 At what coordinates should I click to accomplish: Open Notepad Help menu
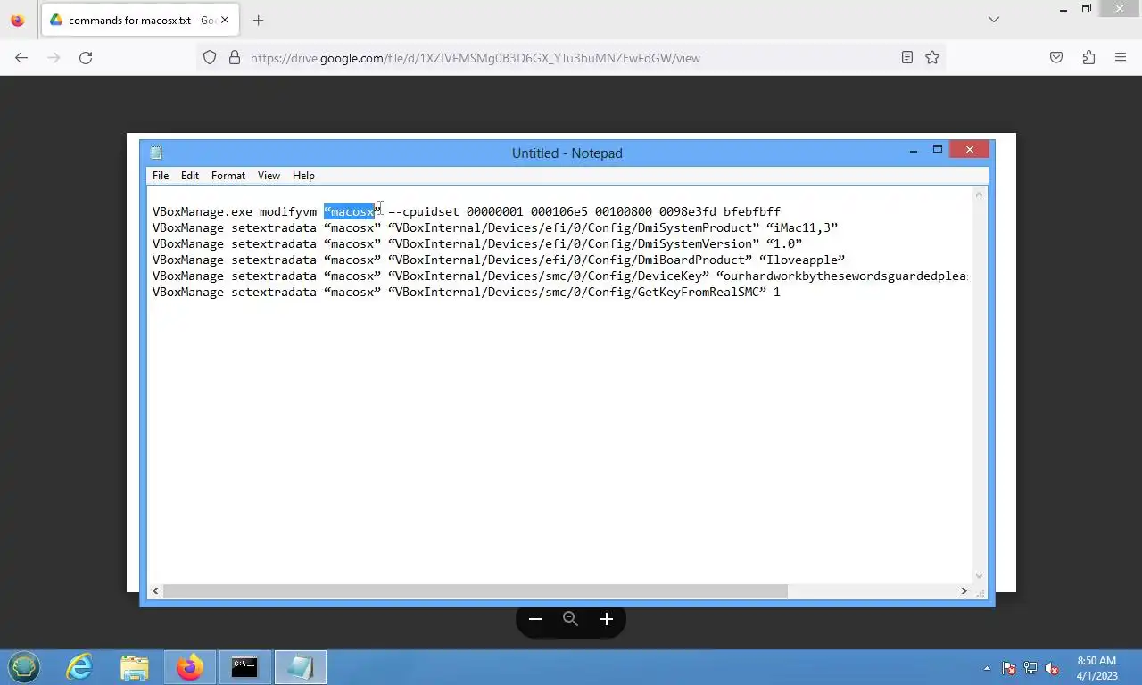(x=303, y=176)
